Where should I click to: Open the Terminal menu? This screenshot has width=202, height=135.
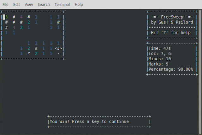[62, 4]
